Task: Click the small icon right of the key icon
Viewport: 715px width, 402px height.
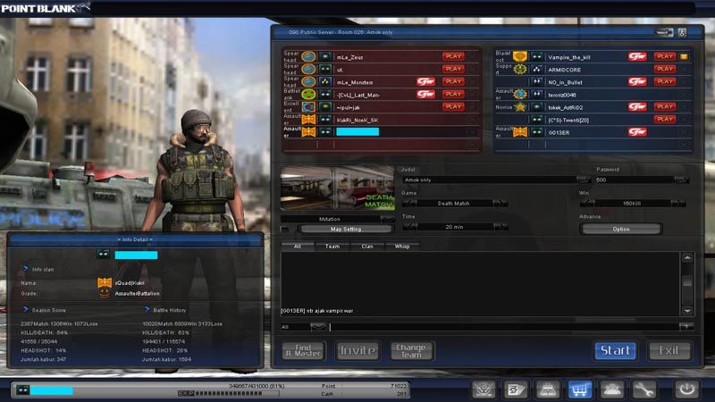Action: point(682,32)
